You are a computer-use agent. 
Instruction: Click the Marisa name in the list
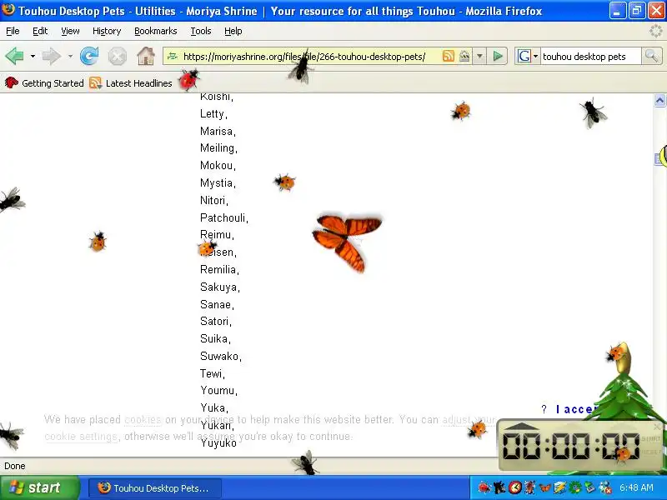[x=218, y=131]
